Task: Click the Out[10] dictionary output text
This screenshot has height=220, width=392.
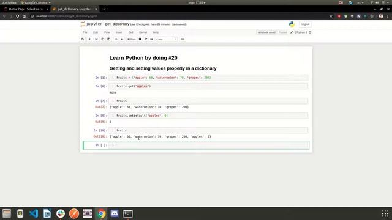Action: pyautogui.click(x=160, y=136)
